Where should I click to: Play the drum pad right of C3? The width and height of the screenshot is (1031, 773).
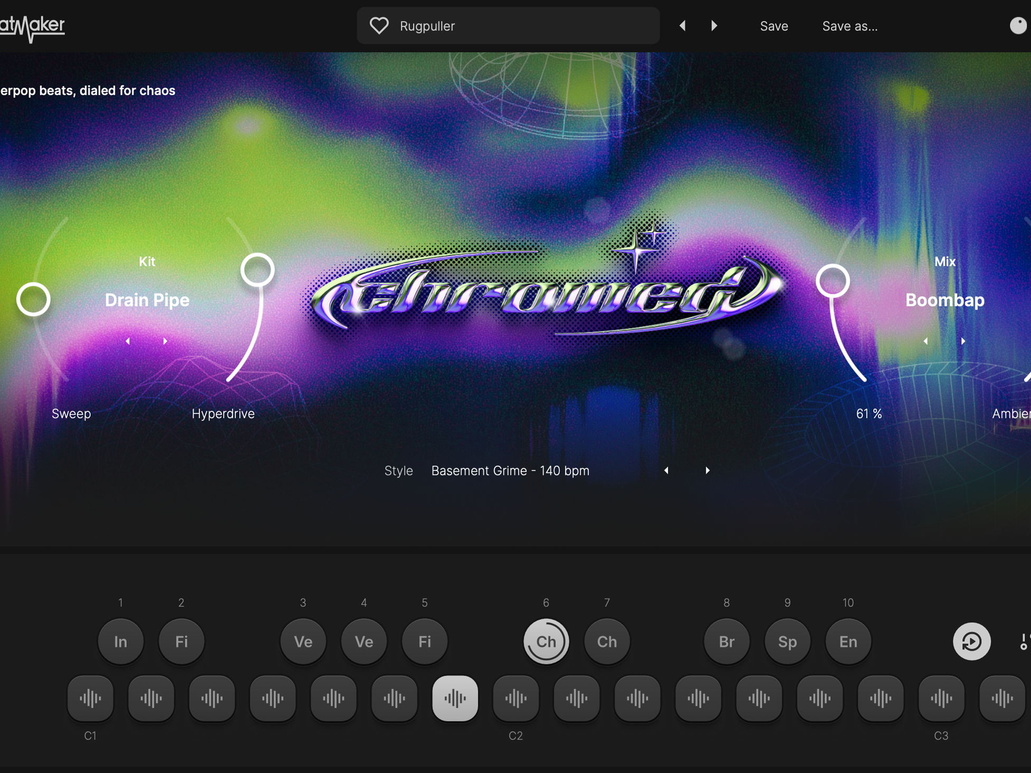[1002, 699]
